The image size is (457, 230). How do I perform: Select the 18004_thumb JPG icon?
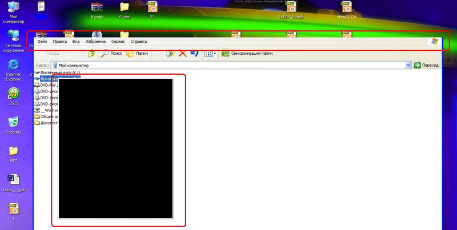coord(291,10)
